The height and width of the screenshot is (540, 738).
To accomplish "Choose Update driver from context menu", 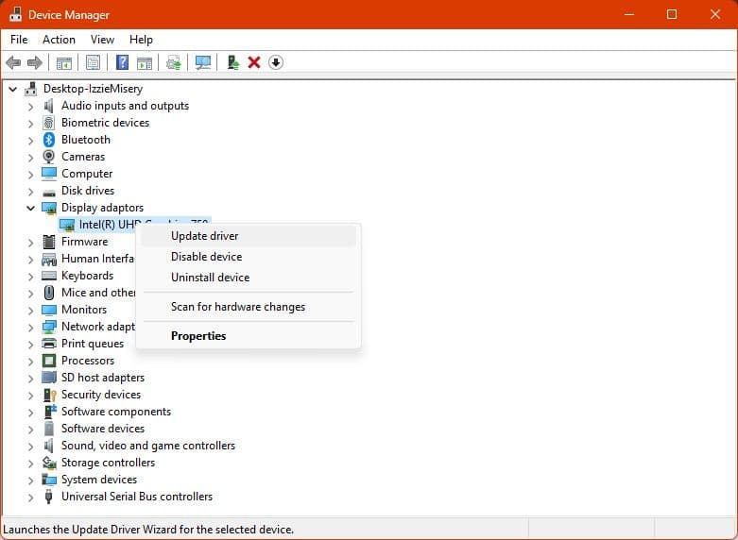I will click(x=204, y=236).
